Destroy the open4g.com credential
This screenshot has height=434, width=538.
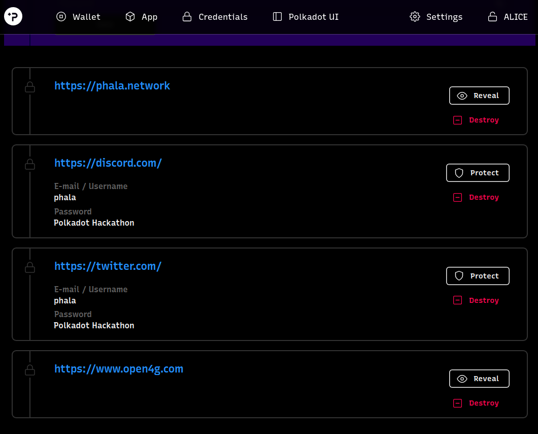click(476, 403)
